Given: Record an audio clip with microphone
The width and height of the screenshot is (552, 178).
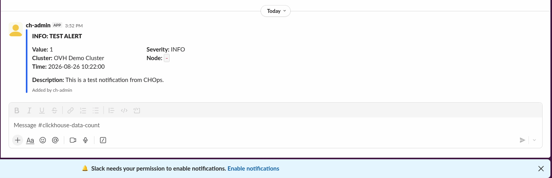Looking at the screenshot, I should point(85,140).
